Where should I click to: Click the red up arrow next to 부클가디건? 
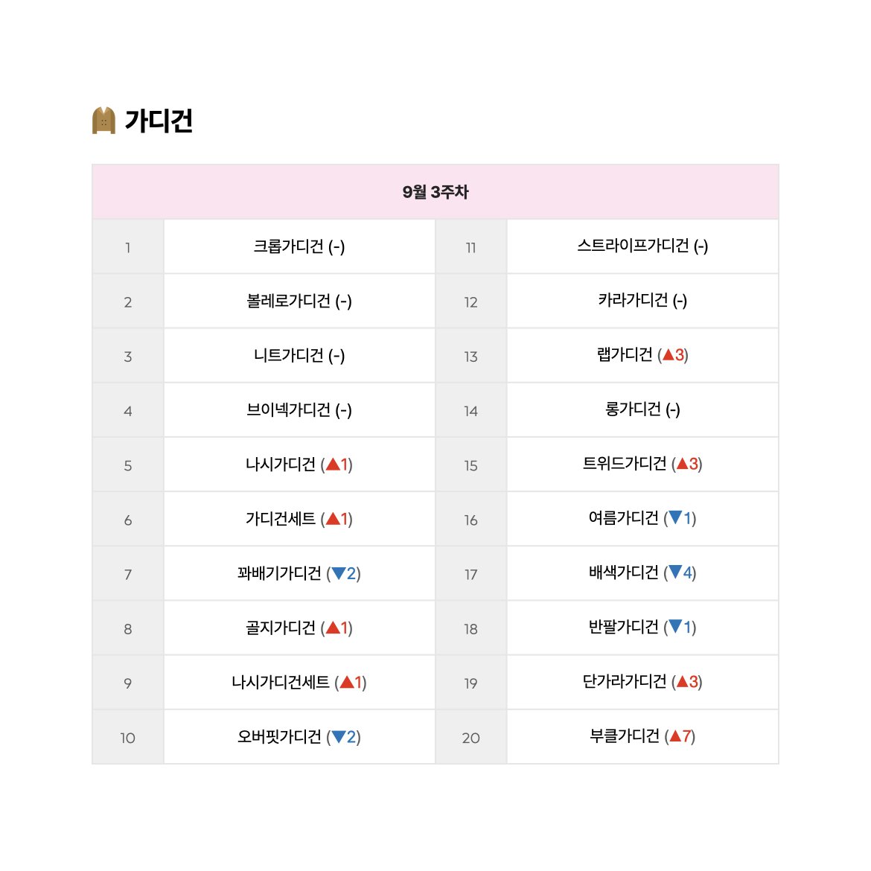click(675, 736)
